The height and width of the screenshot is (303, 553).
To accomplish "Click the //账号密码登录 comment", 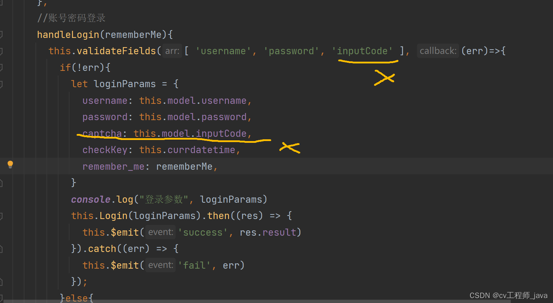I will click(x=71, y=18).
